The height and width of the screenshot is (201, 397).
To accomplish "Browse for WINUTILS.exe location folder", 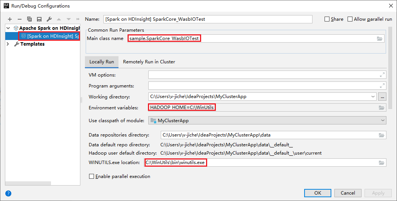I will pyautogui.click(x=382, y=163).
